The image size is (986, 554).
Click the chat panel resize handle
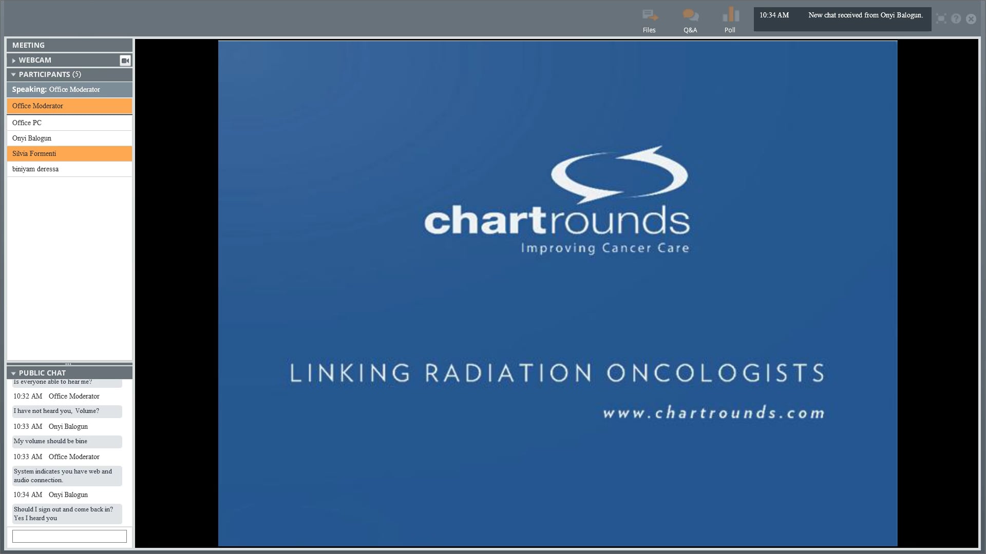point(69,363)
